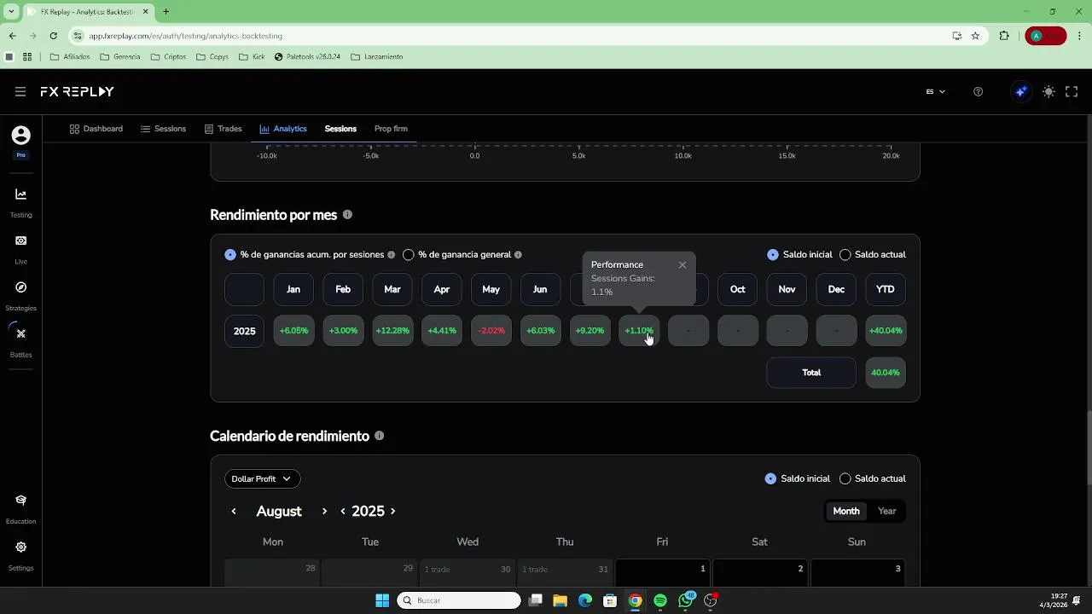1092x614 pixels.
Task: Open Testing section in sidebar
Action: click(21, 203)
